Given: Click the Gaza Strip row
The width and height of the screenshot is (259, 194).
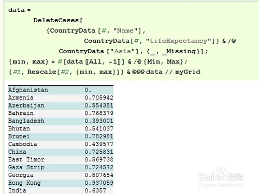Looking at the screenshot, I should (x=61, y=168).
